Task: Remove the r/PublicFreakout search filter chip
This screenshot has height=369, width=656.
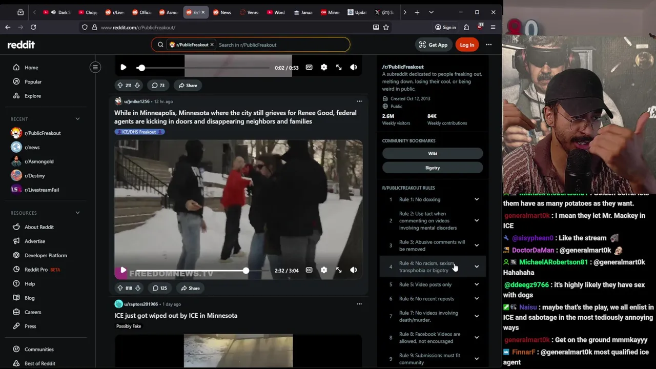Action: 212,45
